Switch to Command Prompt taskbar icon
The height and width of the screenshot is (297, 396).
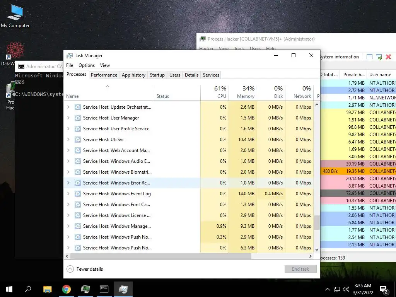(x=104, y=289)
